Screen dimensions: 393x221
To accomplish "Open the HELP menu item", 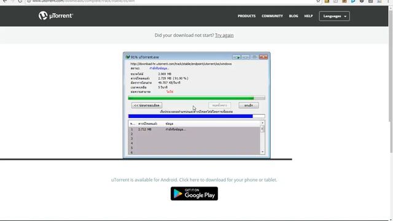I will pos(308,16).
